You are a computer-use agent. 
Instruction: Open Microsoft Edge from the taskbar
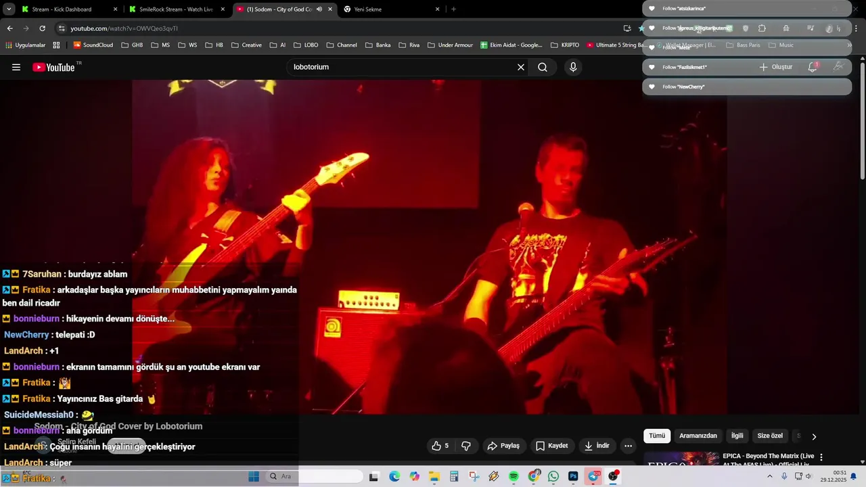pos(394,477)
